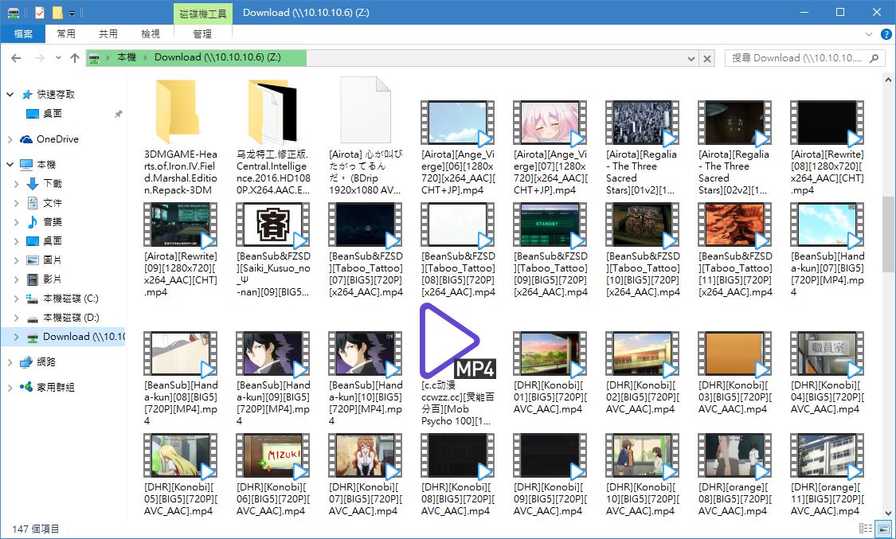This screenshot has width=896, height=539.
Task: Open the 3DMGAME-Hearts.of.Iron.IV folder
Action: click(x=177, y=111)
